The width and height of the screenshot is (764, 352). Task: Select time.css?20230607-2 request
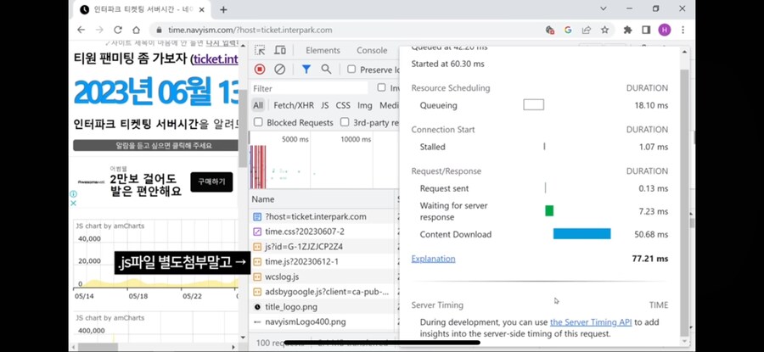pos(323,232)
